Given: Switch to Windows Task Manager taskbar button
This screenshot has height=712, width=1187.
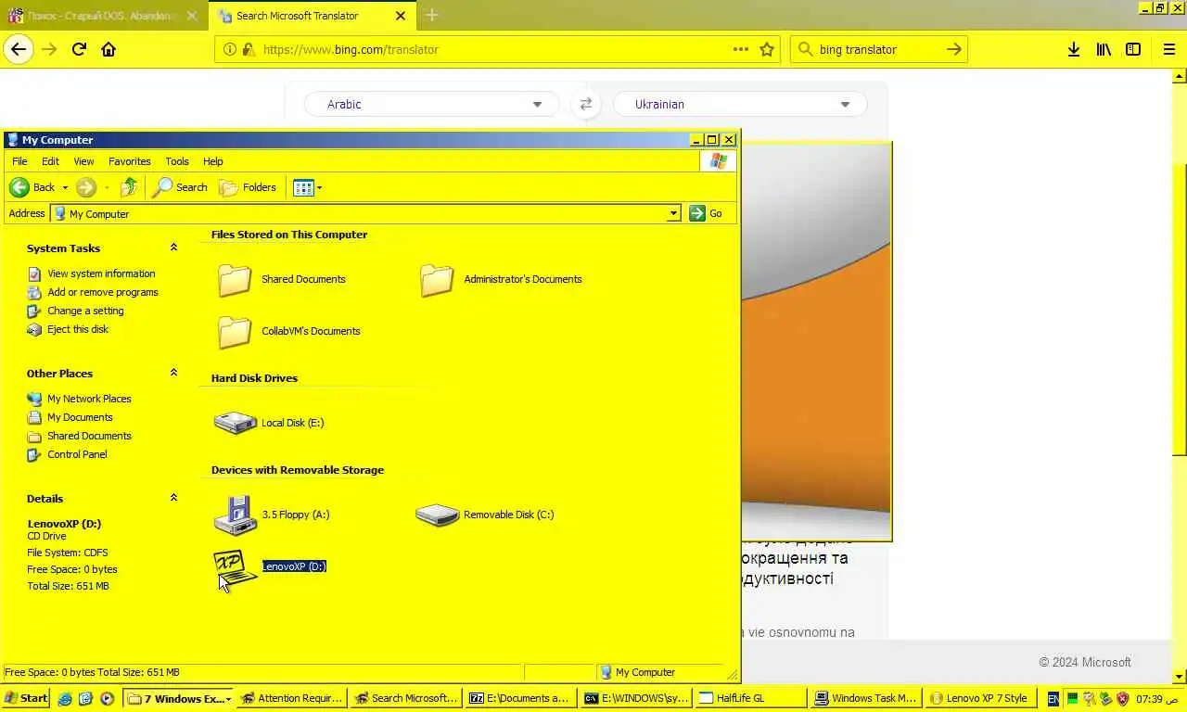Looking at the screenshot, I should pyautogui.click(x=866, y=698).
